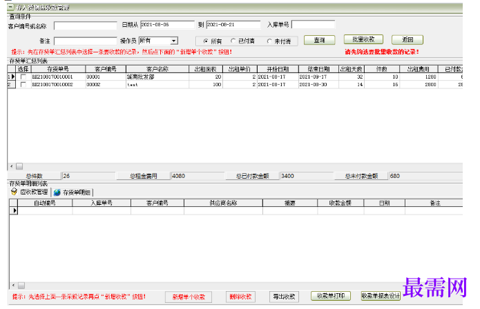
Task: Click the detail grid row pointer arrow
Action: 14,210
